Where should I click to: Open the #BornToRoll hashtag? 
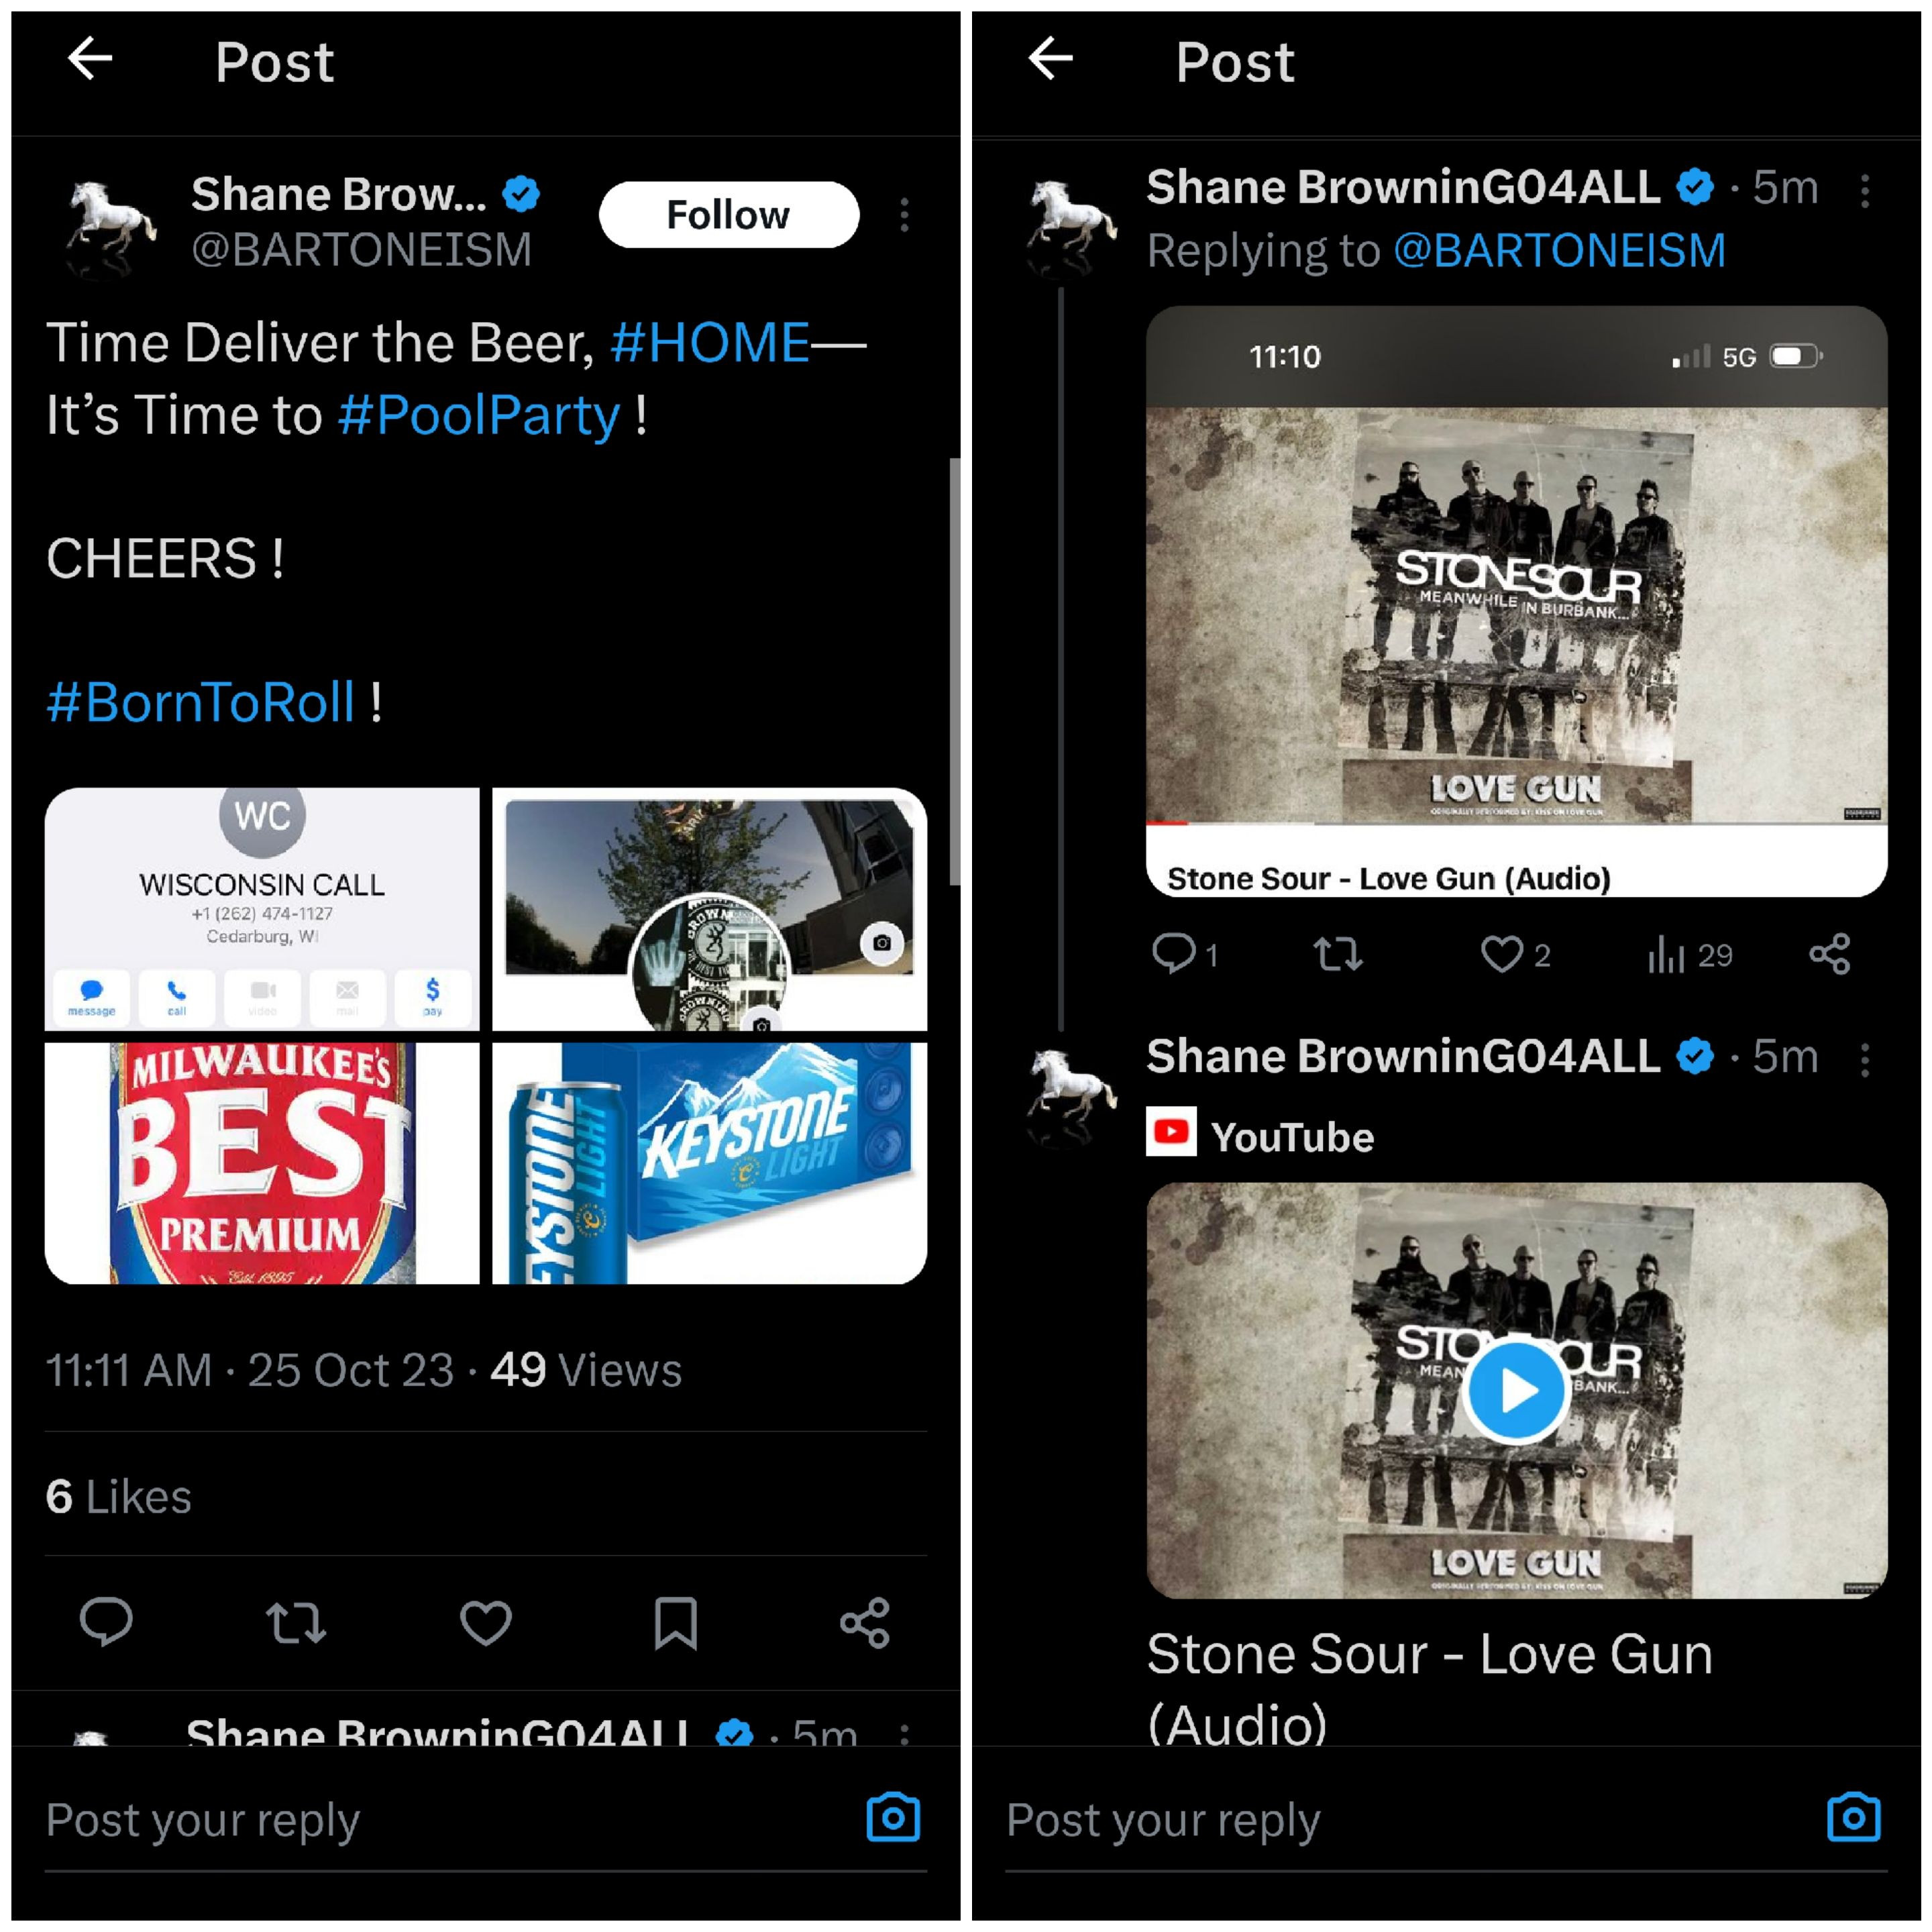[200, 701]
